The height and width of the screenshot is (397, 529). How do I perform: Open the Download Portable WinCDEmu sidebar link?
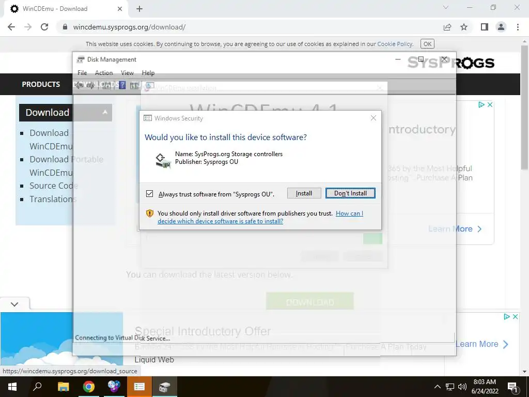tap(66, 166)
